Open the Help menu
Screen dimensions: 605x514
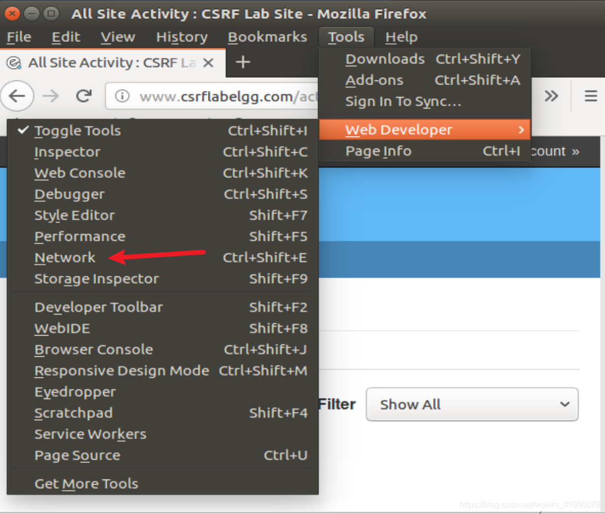coord(401,37)
